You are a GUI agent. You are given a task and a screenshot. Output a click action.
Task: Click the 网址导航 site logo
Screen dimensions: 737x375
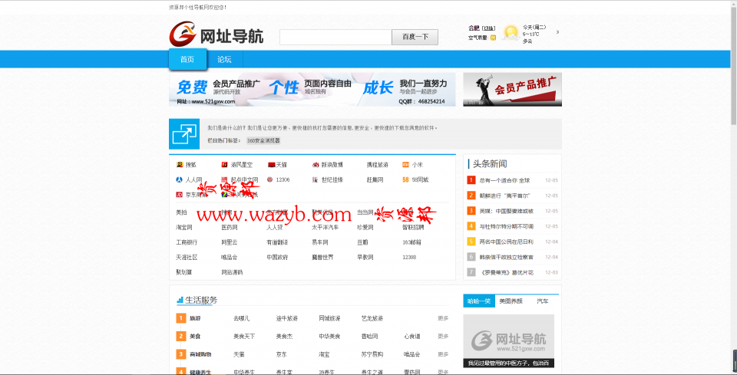(x=216, y=35)
